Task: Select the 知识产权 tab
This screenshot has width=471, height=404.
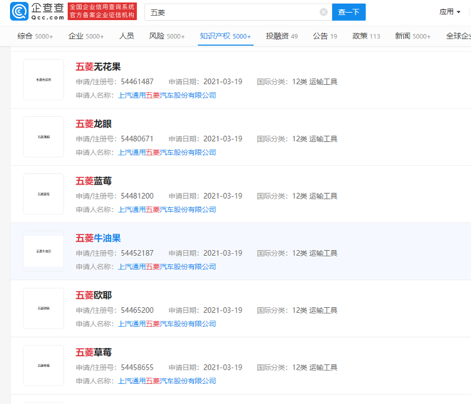Action: pos(225,36)
